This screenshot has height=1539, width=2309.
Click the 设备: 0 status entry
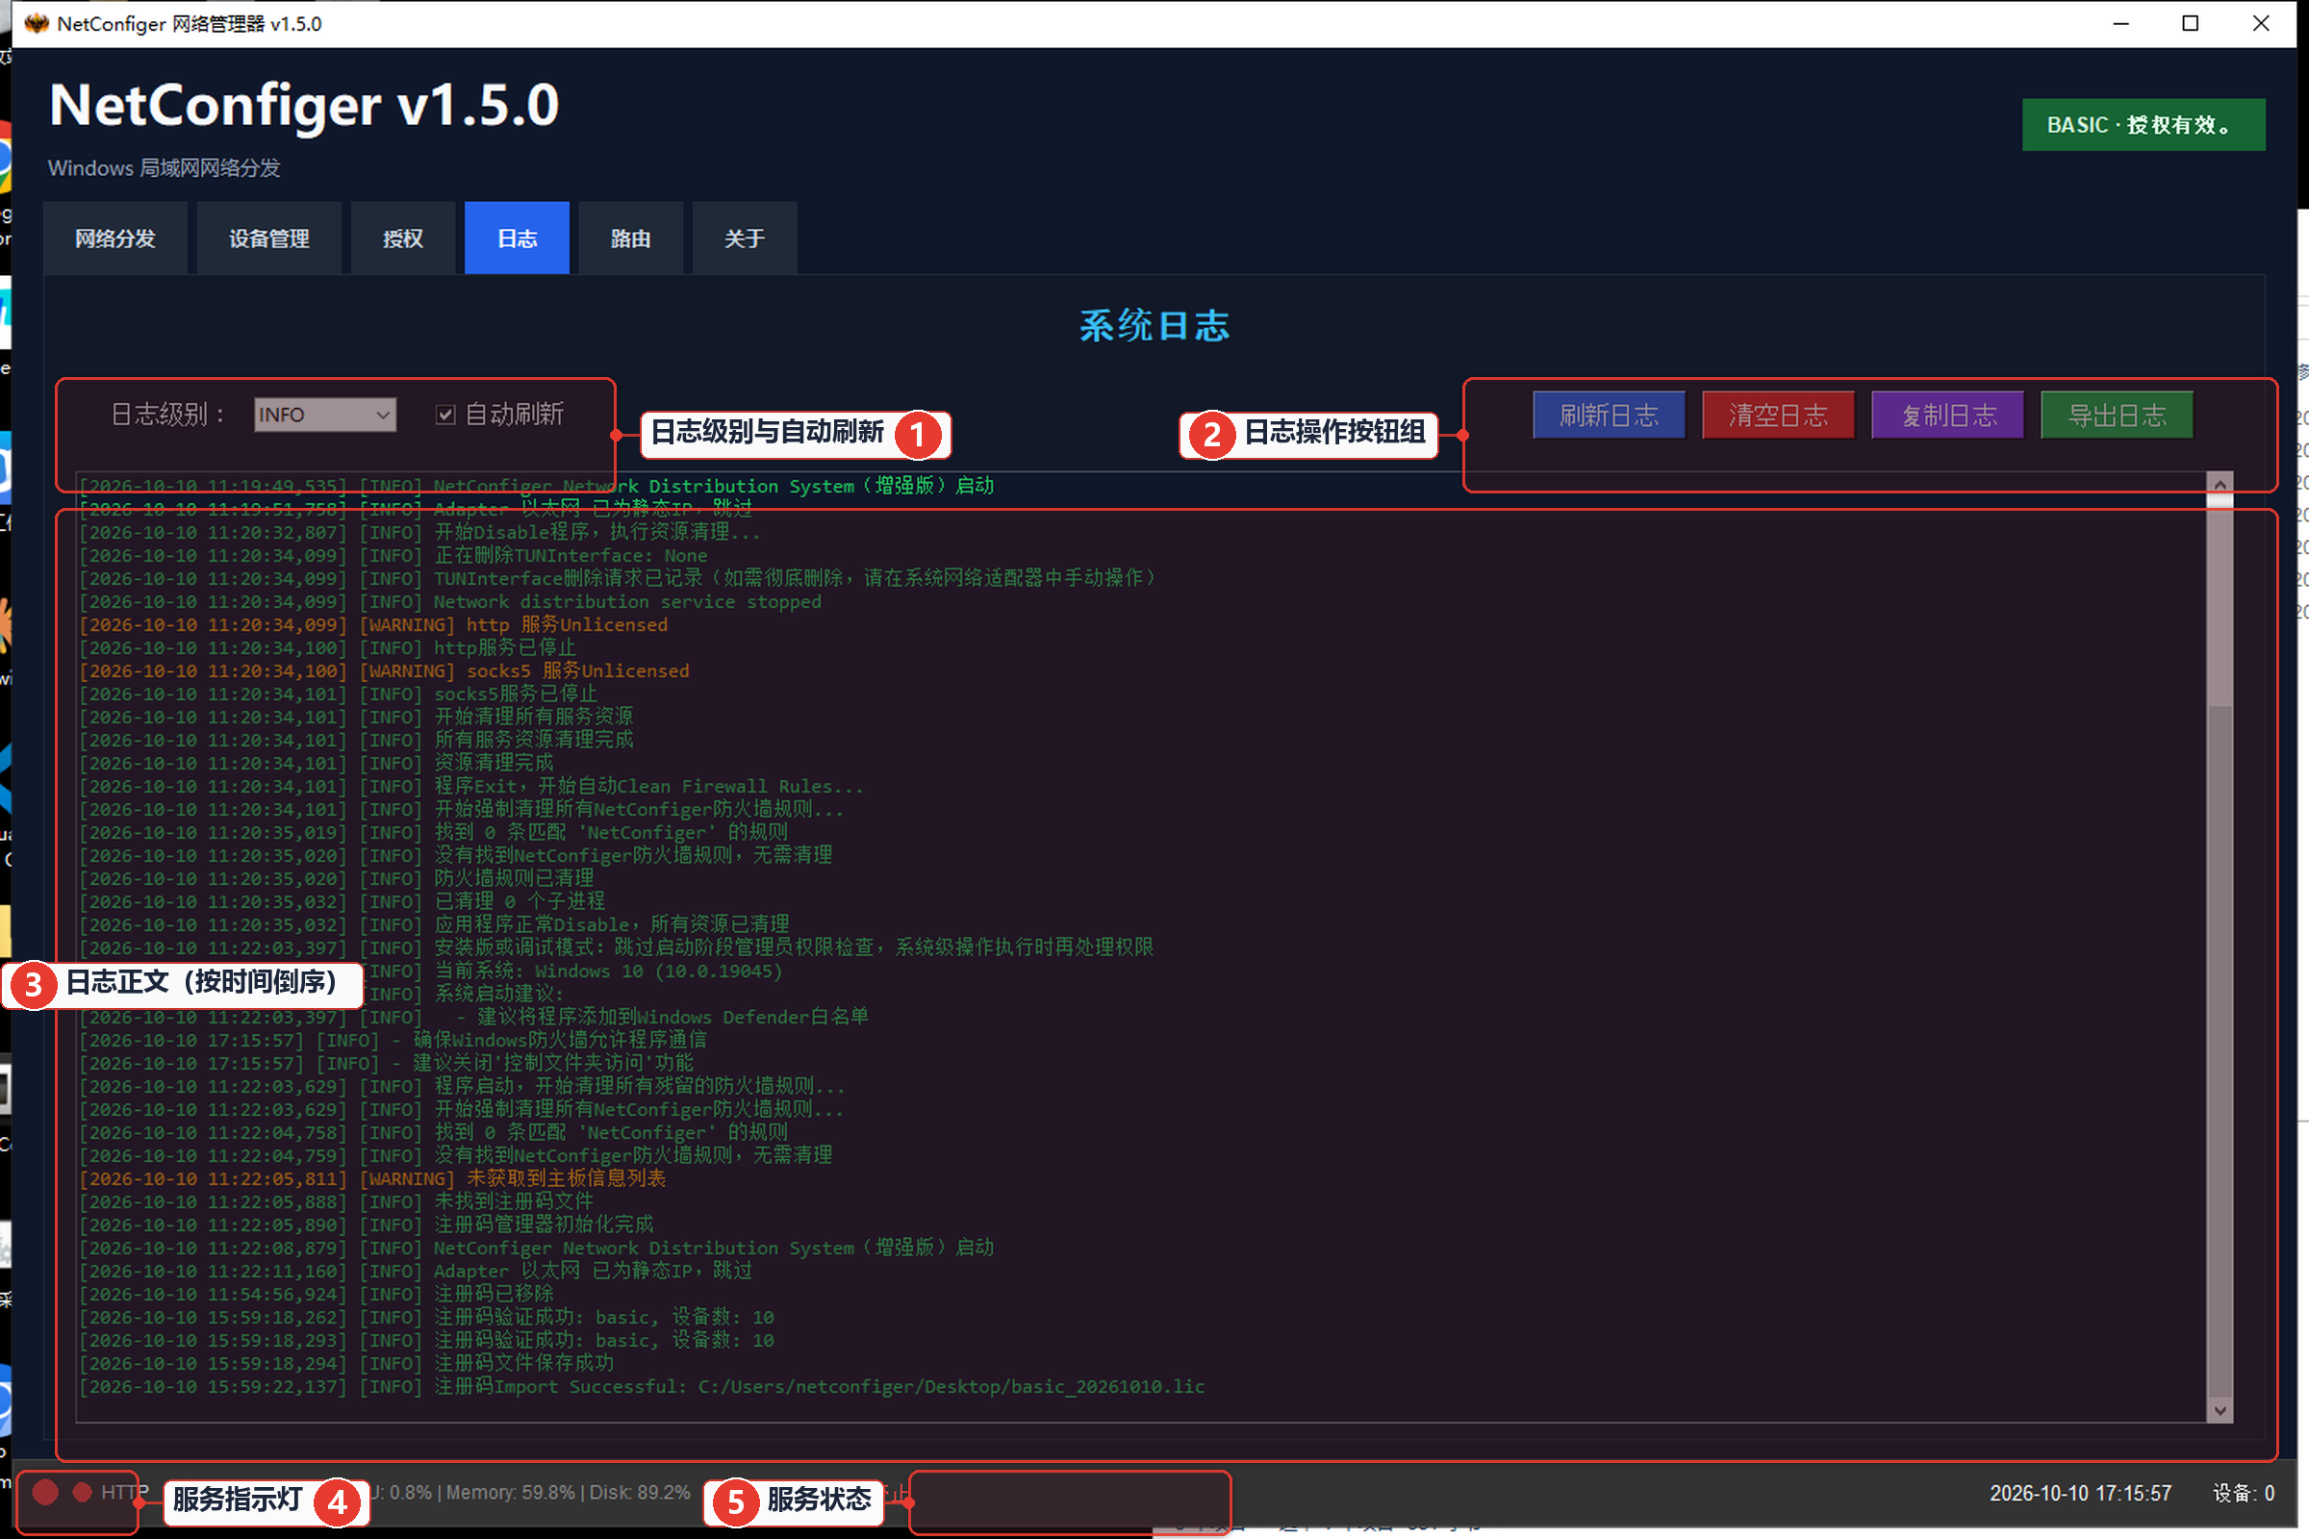[2244, 1493]
